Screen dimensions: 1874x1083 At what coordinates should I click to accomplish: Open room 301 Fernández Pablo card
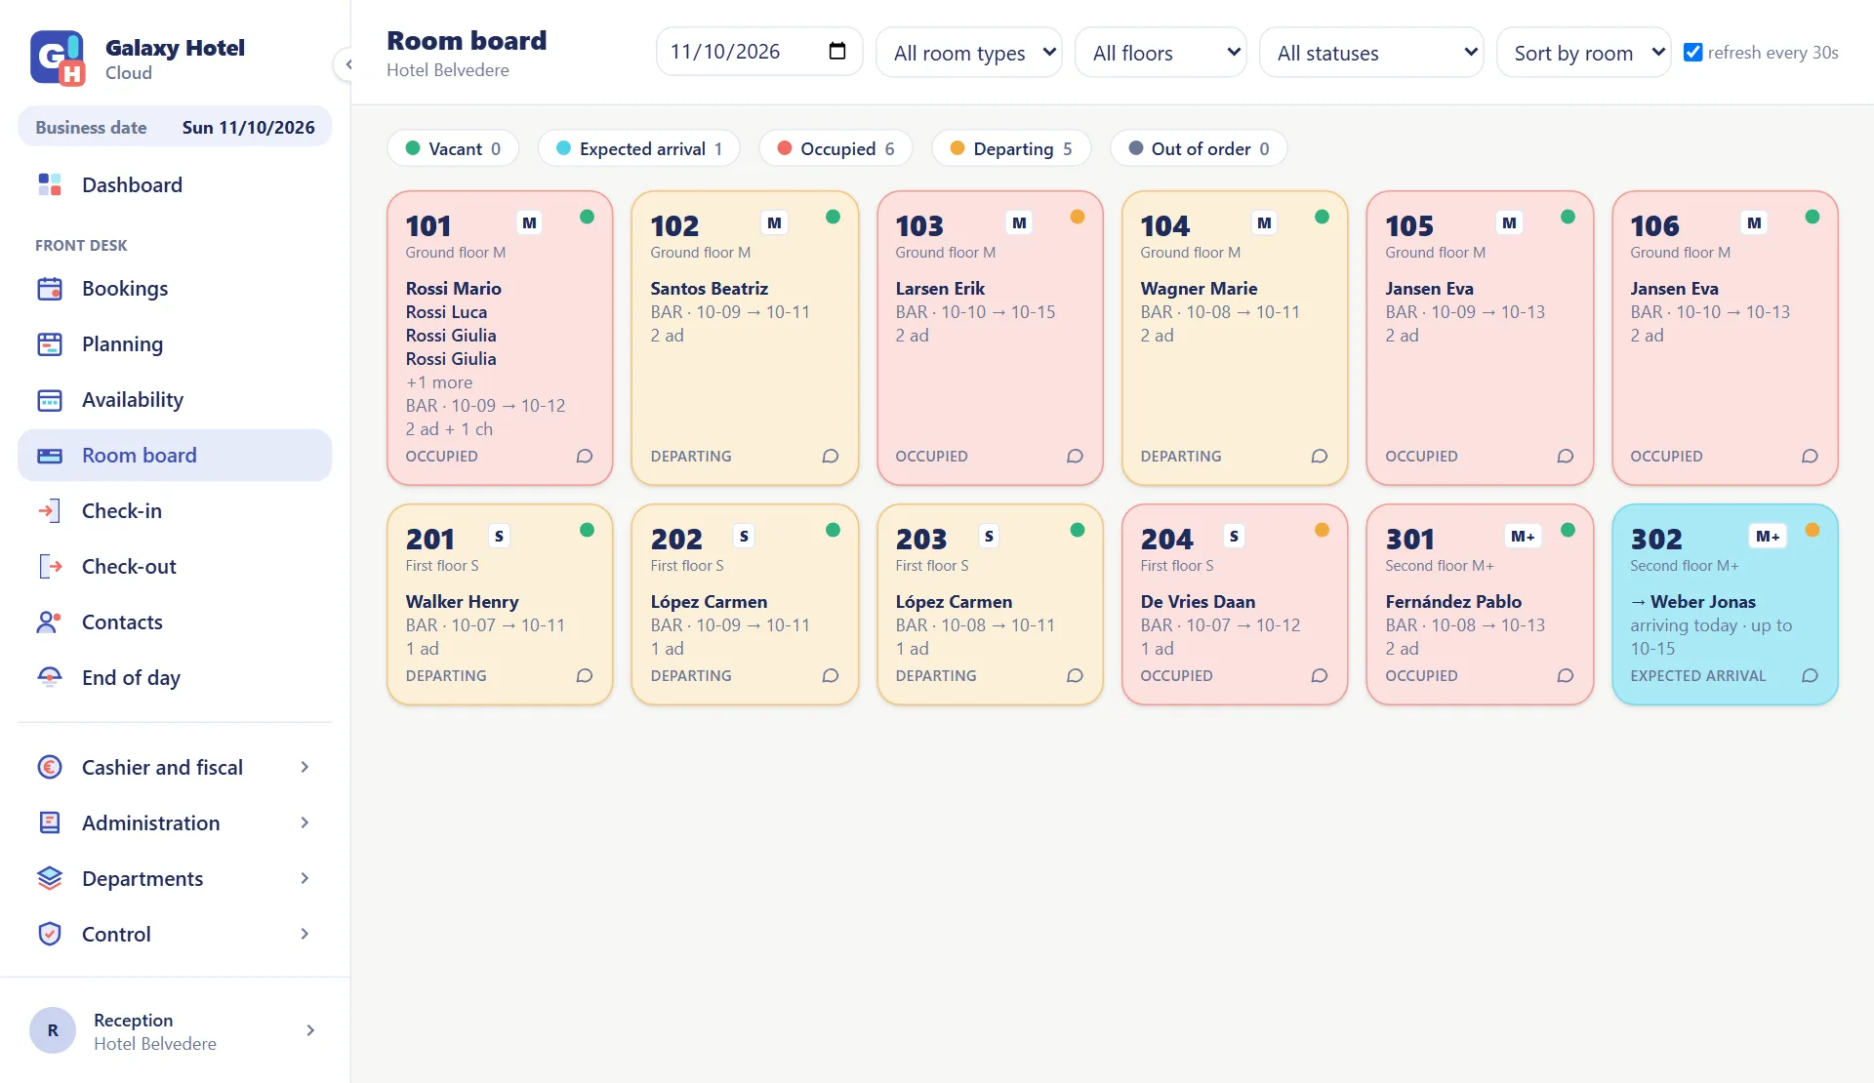[x=1480, y=604]
